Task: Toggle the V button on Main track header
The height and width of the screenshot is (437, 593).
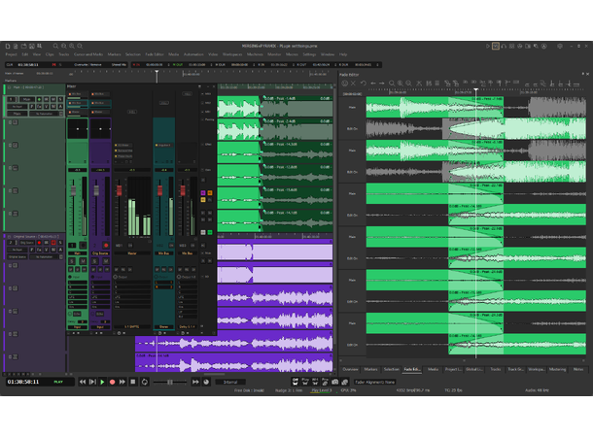Action: [46, 107]
